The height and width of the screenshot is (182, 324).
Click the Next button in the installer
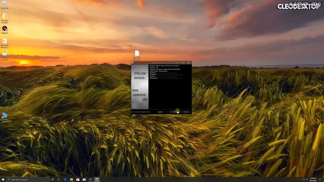tap(175, 112)
